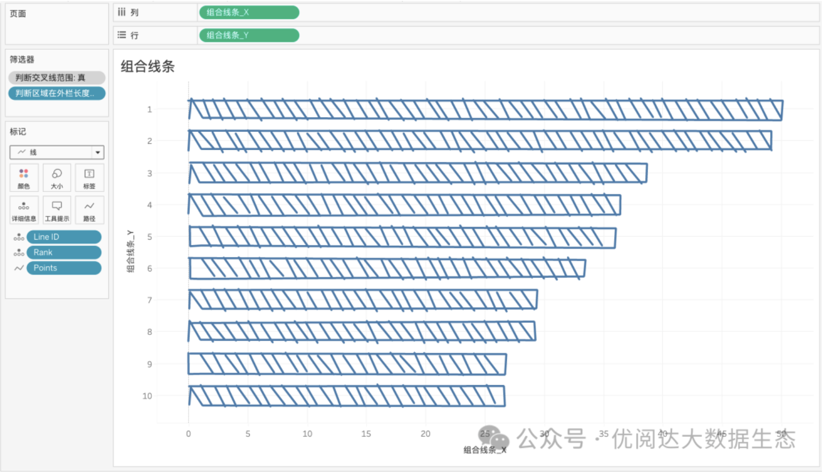Viewport: 823px width, 472px height.
Task: Select the 组合线条_Y pill on rows shelf
Action: (x=249, y=36)
